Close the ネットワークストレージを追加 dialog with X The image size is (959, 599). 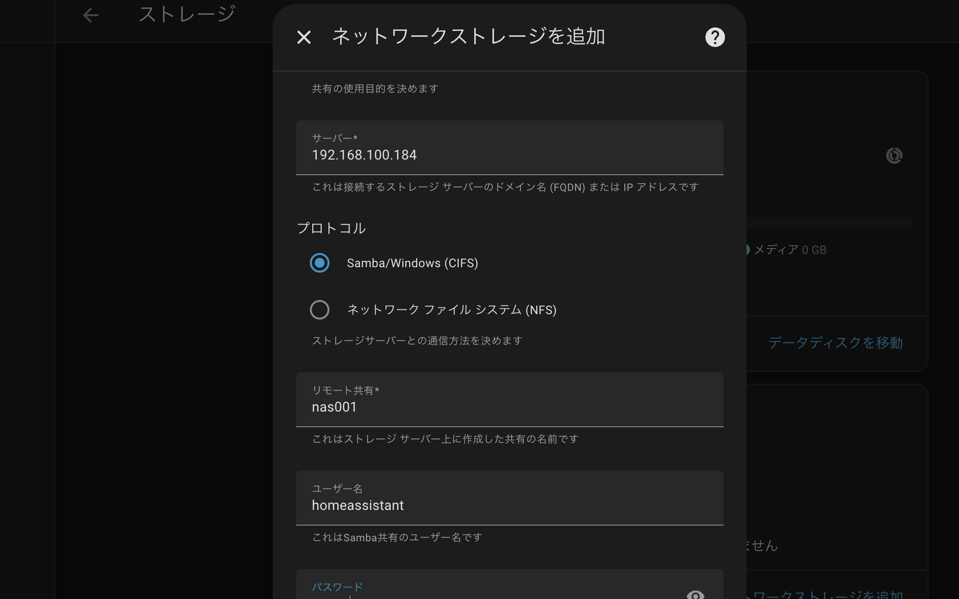(x=304, y=37)
